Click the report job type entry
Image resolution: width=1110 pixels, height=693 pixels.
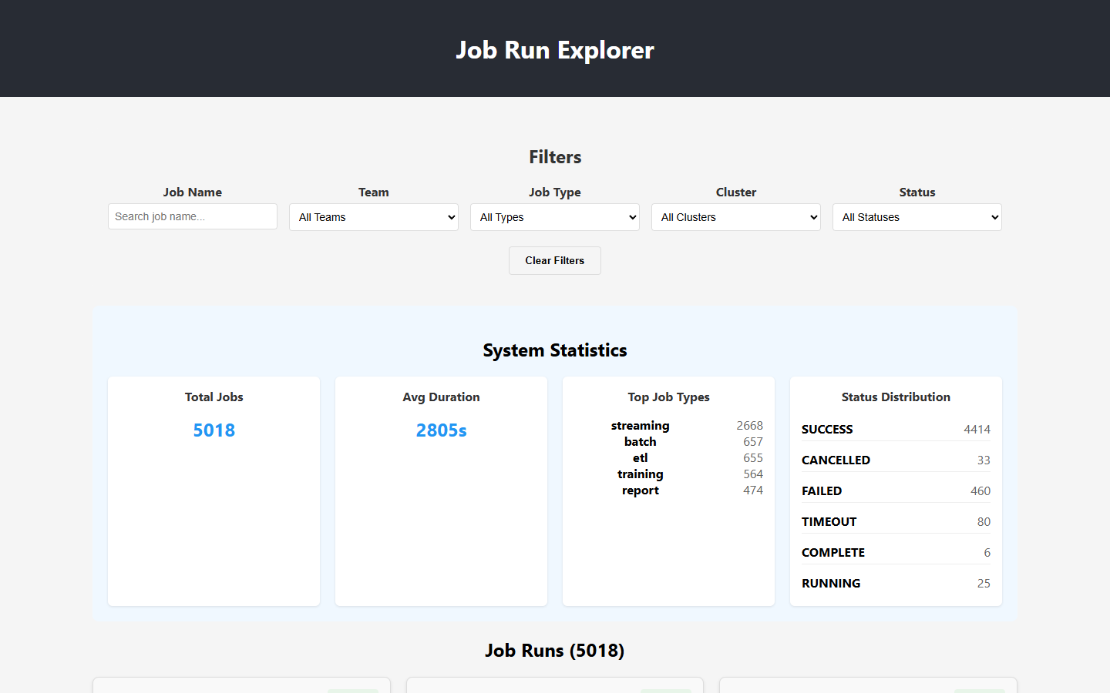[668, 490]
